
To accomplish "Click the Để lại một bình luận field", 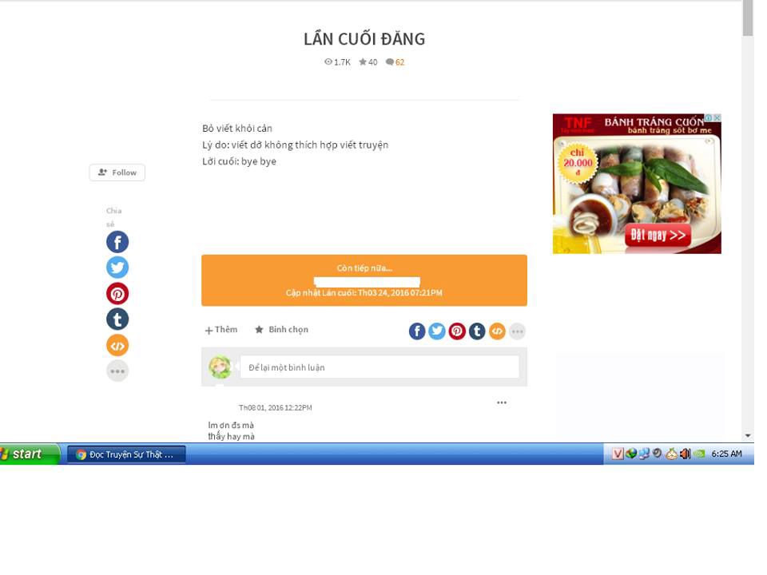I will 380,367.
